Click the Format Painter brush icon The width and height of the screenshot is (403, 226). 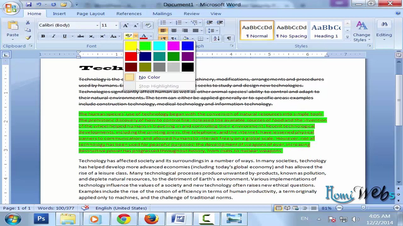click(x=28, y=38)
